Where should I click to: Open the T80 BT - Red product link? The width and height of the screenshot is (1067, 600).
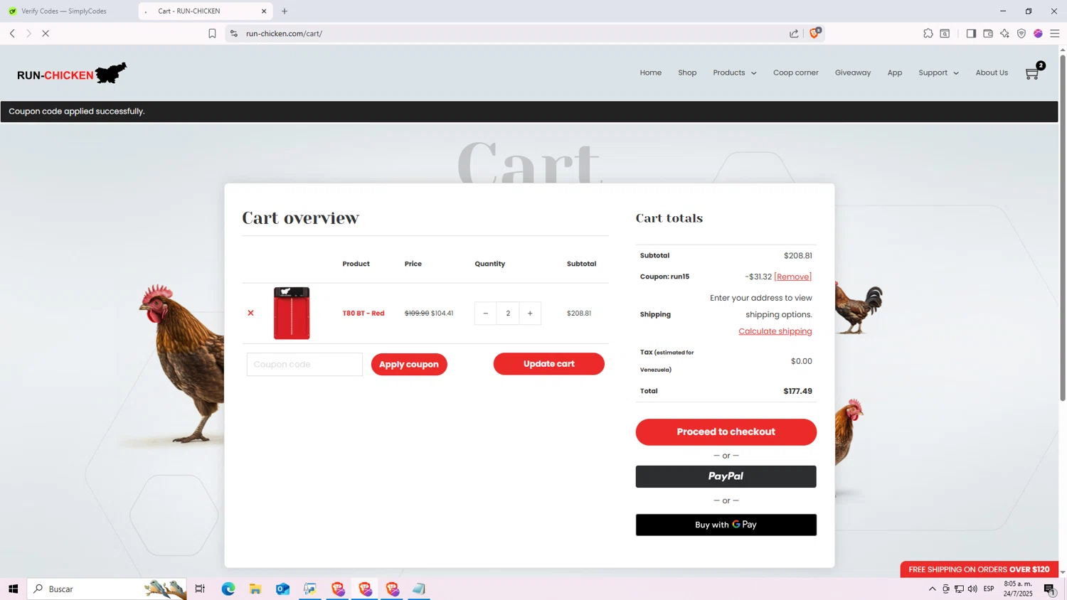363,313
